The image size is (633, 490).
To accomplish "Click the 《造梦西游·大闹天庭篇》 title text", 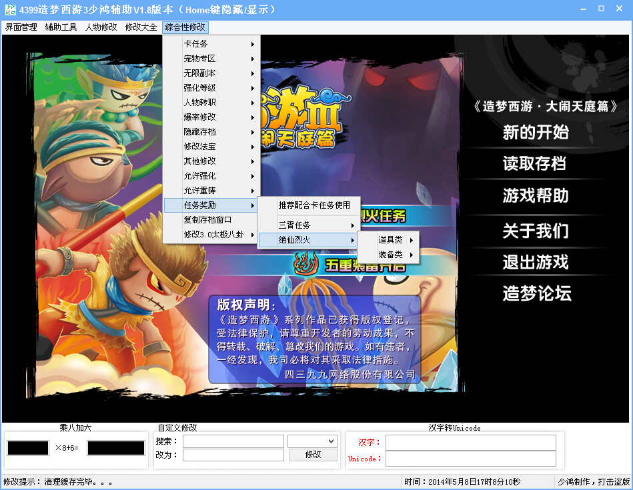I will pyautogui.click(x=546, y=107).
